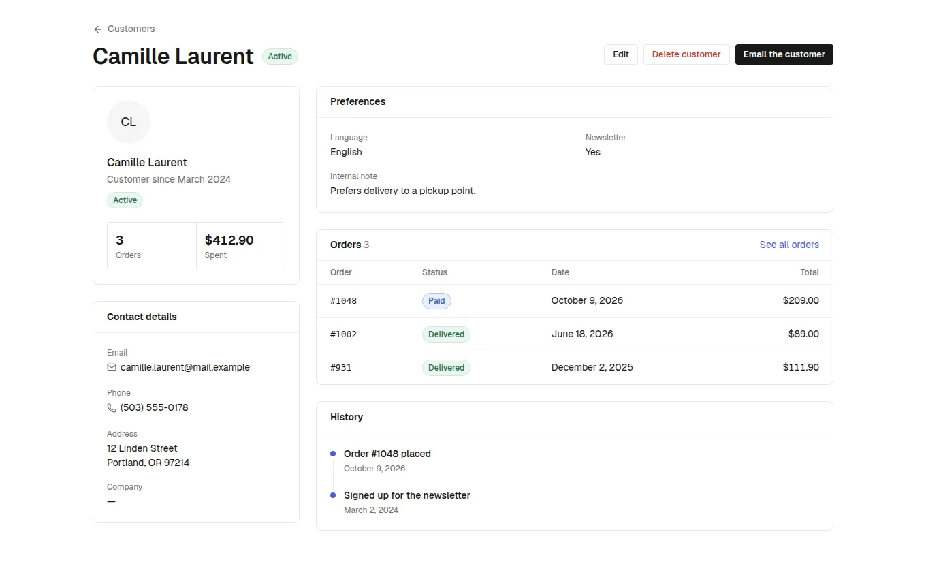This screenshot has height=579, width=926.
Task: Click the December 2, 2025 order date
Action: [x=592, y=367]
